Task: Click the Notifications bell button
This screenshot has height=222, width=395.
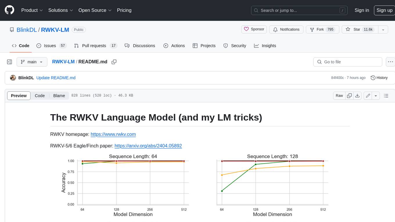Action: pos(286,29)
